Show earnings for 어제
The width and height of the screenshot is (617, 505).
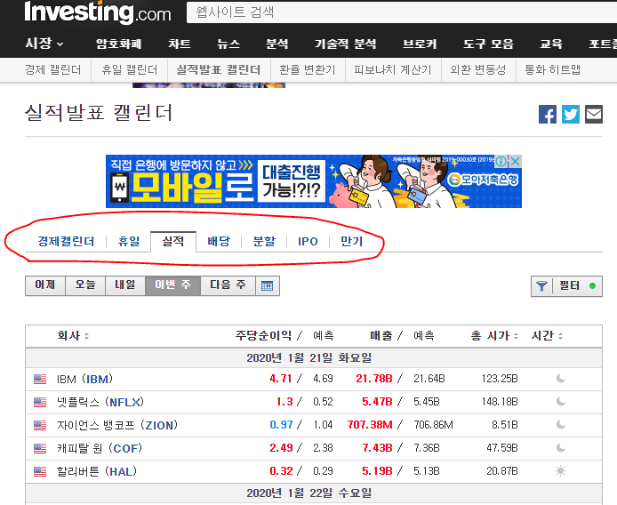point(45,285)
